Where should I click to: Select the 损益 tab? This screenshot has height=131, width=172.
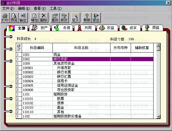tap(152, 28)
